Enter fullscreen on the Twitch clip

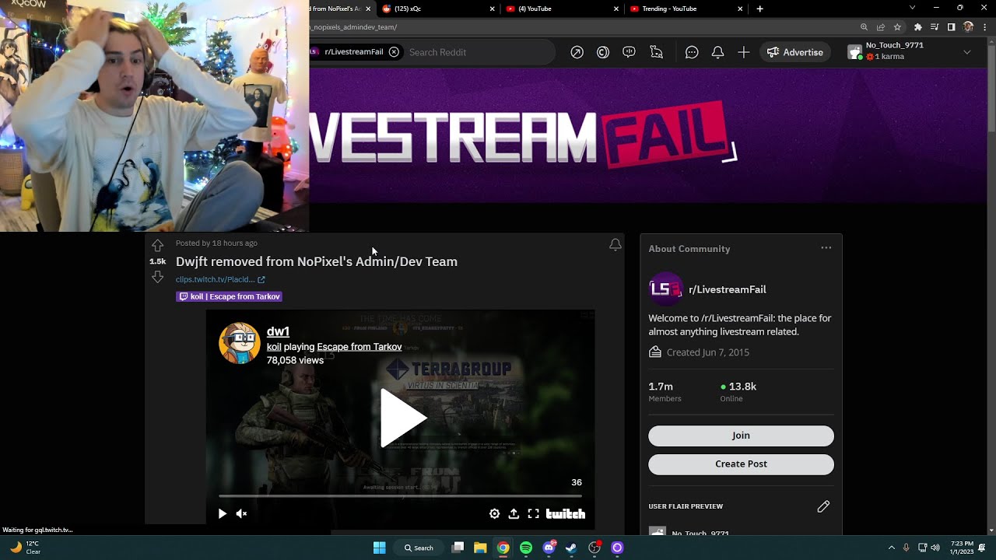tap(533, 513)
